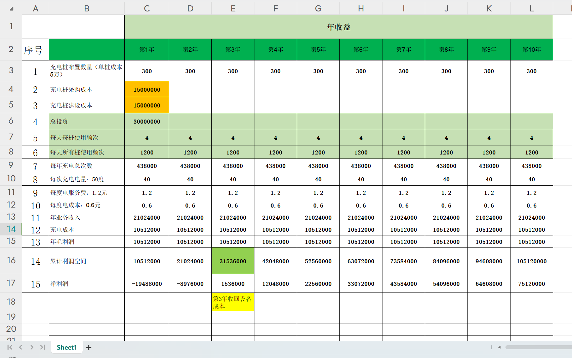The width and height of the screenshot is (572, 358).
Task: Click horizontal scrollbar left arrow
Action: click(499, 347)
